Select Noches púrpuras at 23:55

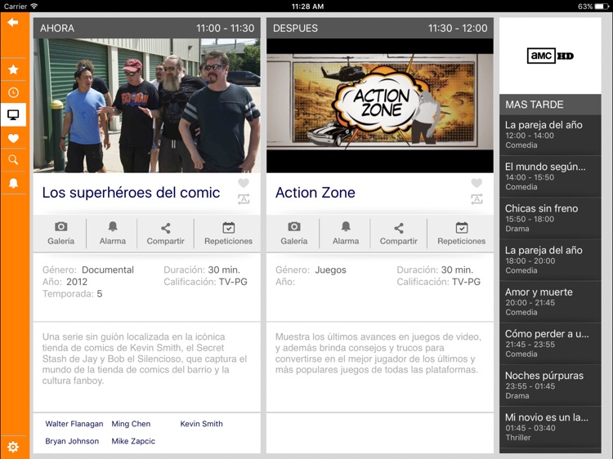(x=550, y=385)
